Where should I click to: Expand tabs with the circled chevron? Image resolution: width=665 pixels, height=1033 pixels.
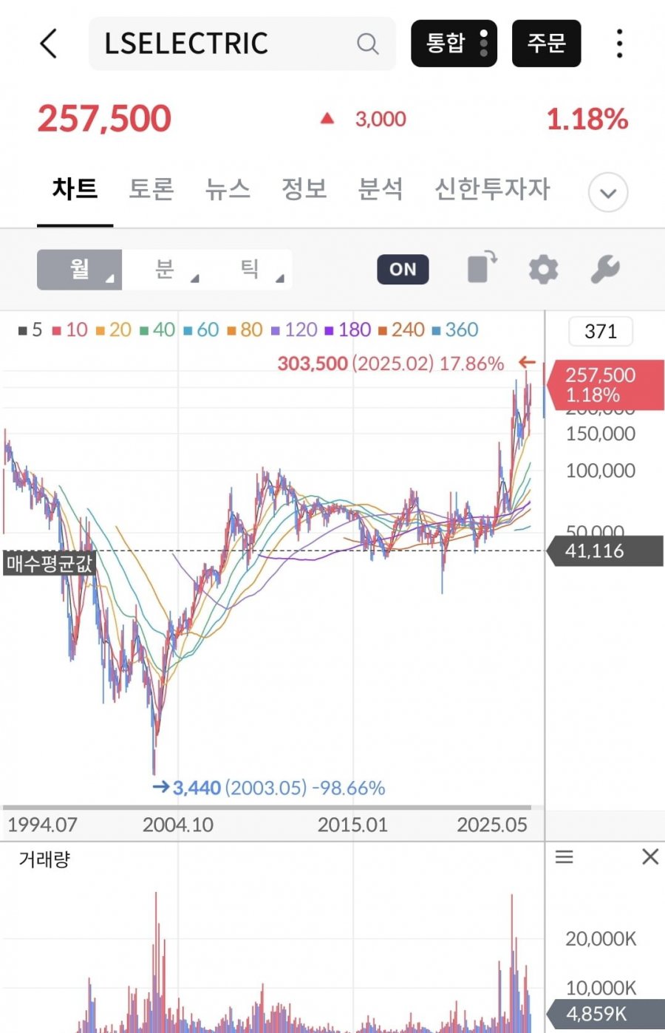pyautogui.click(x=607, y=193)
